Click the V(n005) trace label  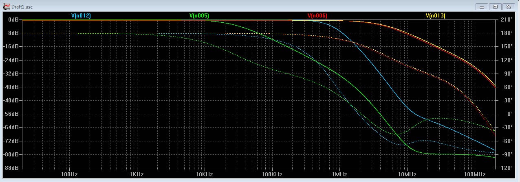199,16
